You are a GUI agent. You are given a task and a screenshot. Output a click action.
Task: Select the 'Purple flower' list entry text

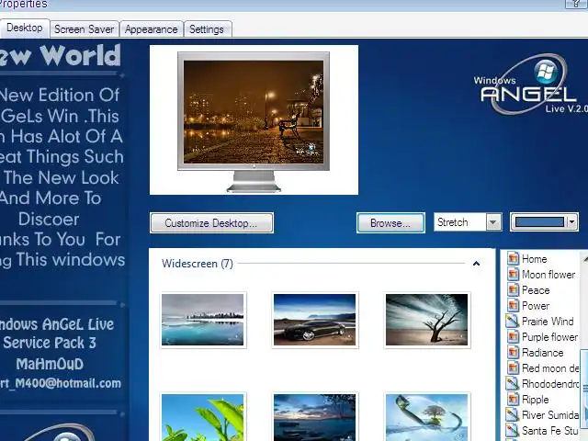[x=550, y=337]
